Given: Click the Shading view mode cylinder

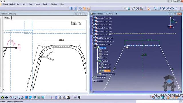Looking at the screenshot, I should pyautogui.click(x=35, y=97).
